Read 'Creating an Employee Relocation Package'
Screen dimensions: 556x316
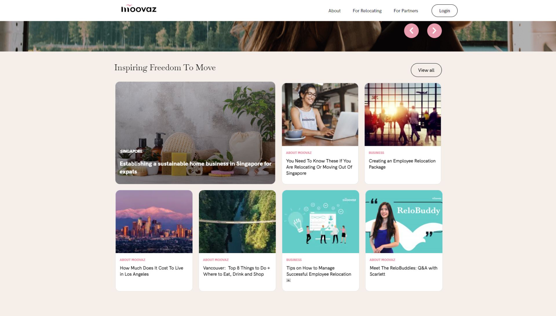[402, 164]
